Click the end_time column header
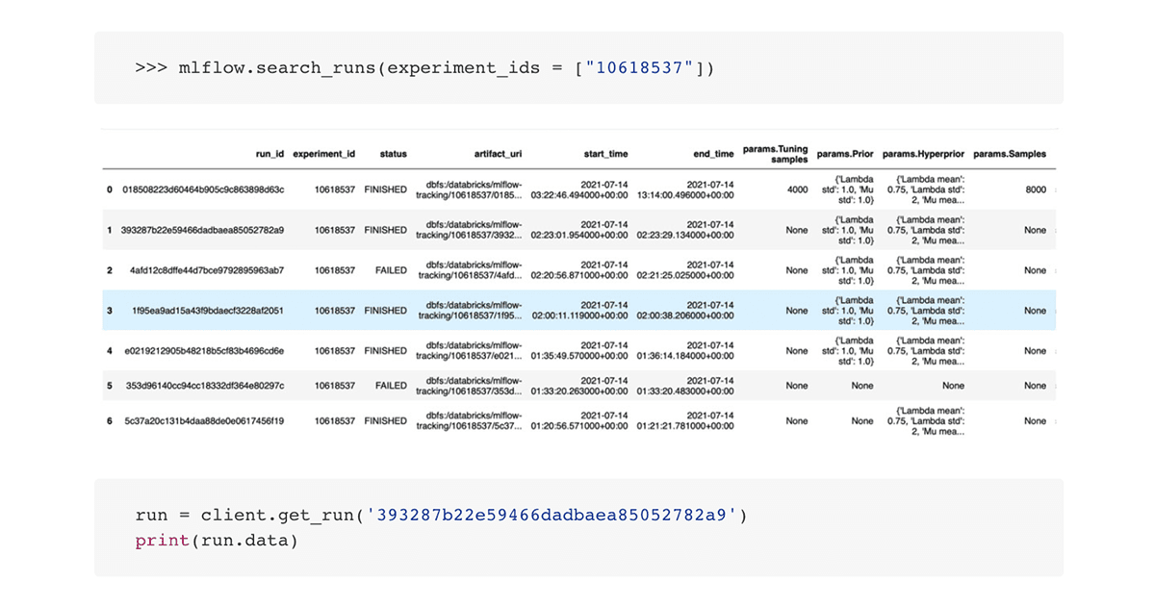 coord(711,154)
